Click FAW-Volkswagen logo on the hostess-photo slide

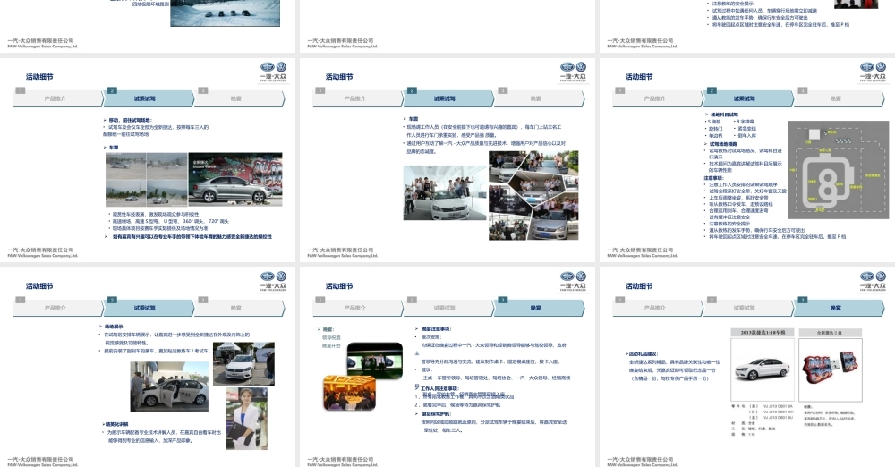pyautogui.click(x=273, y=282)
